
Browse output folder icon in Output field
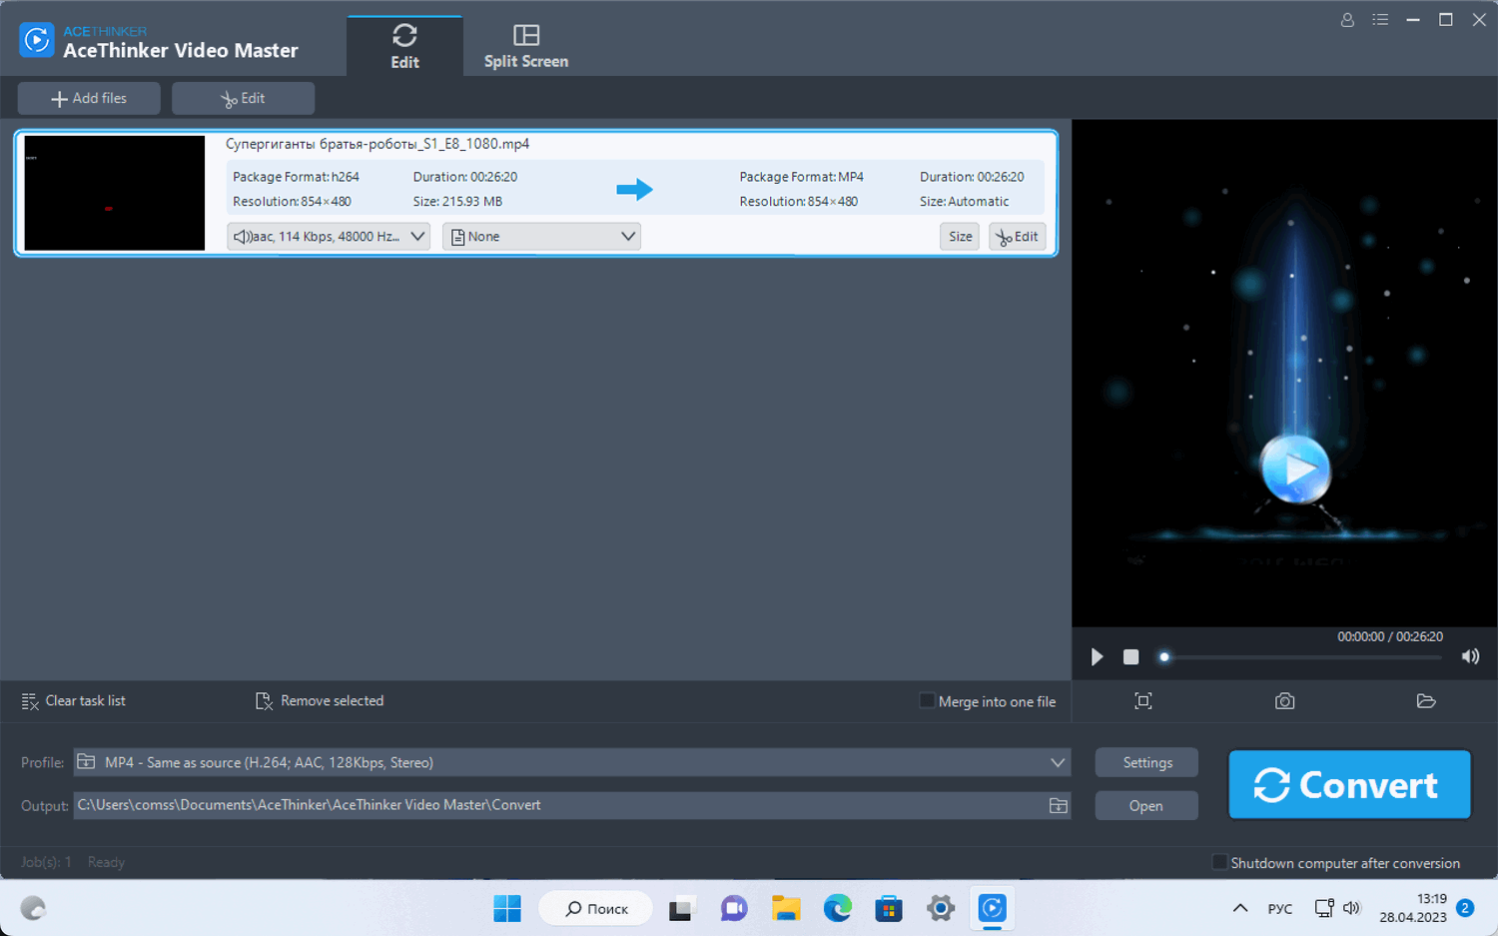[x=1059, y=805]
